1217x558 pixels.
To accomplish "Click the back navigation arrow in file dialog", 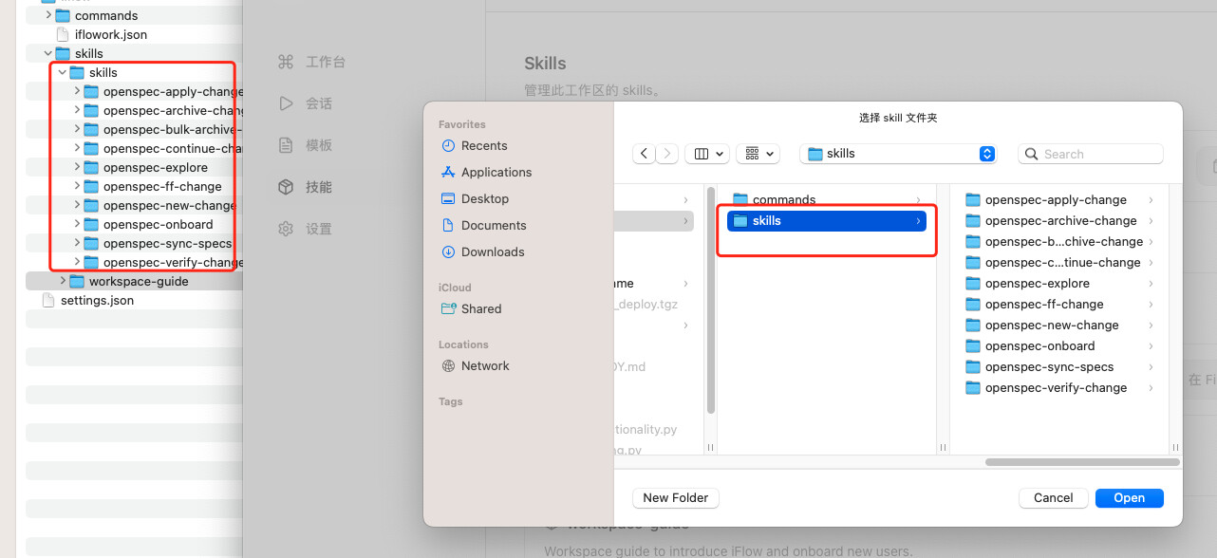I will coord(645,154).
